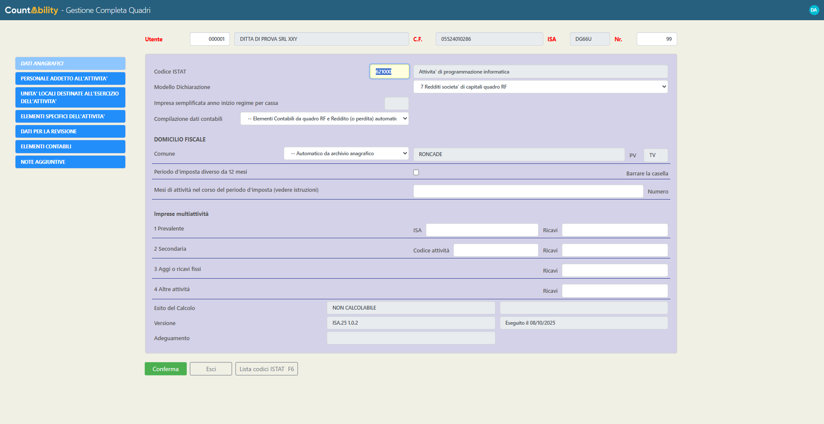
Task: Open Elementi specifici dell'attivita' section
Action: [70, 117]
